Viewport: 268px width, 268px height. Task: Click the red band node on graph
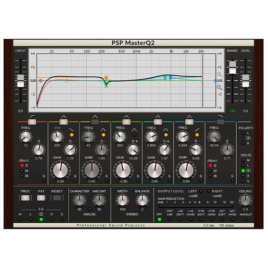41,81
